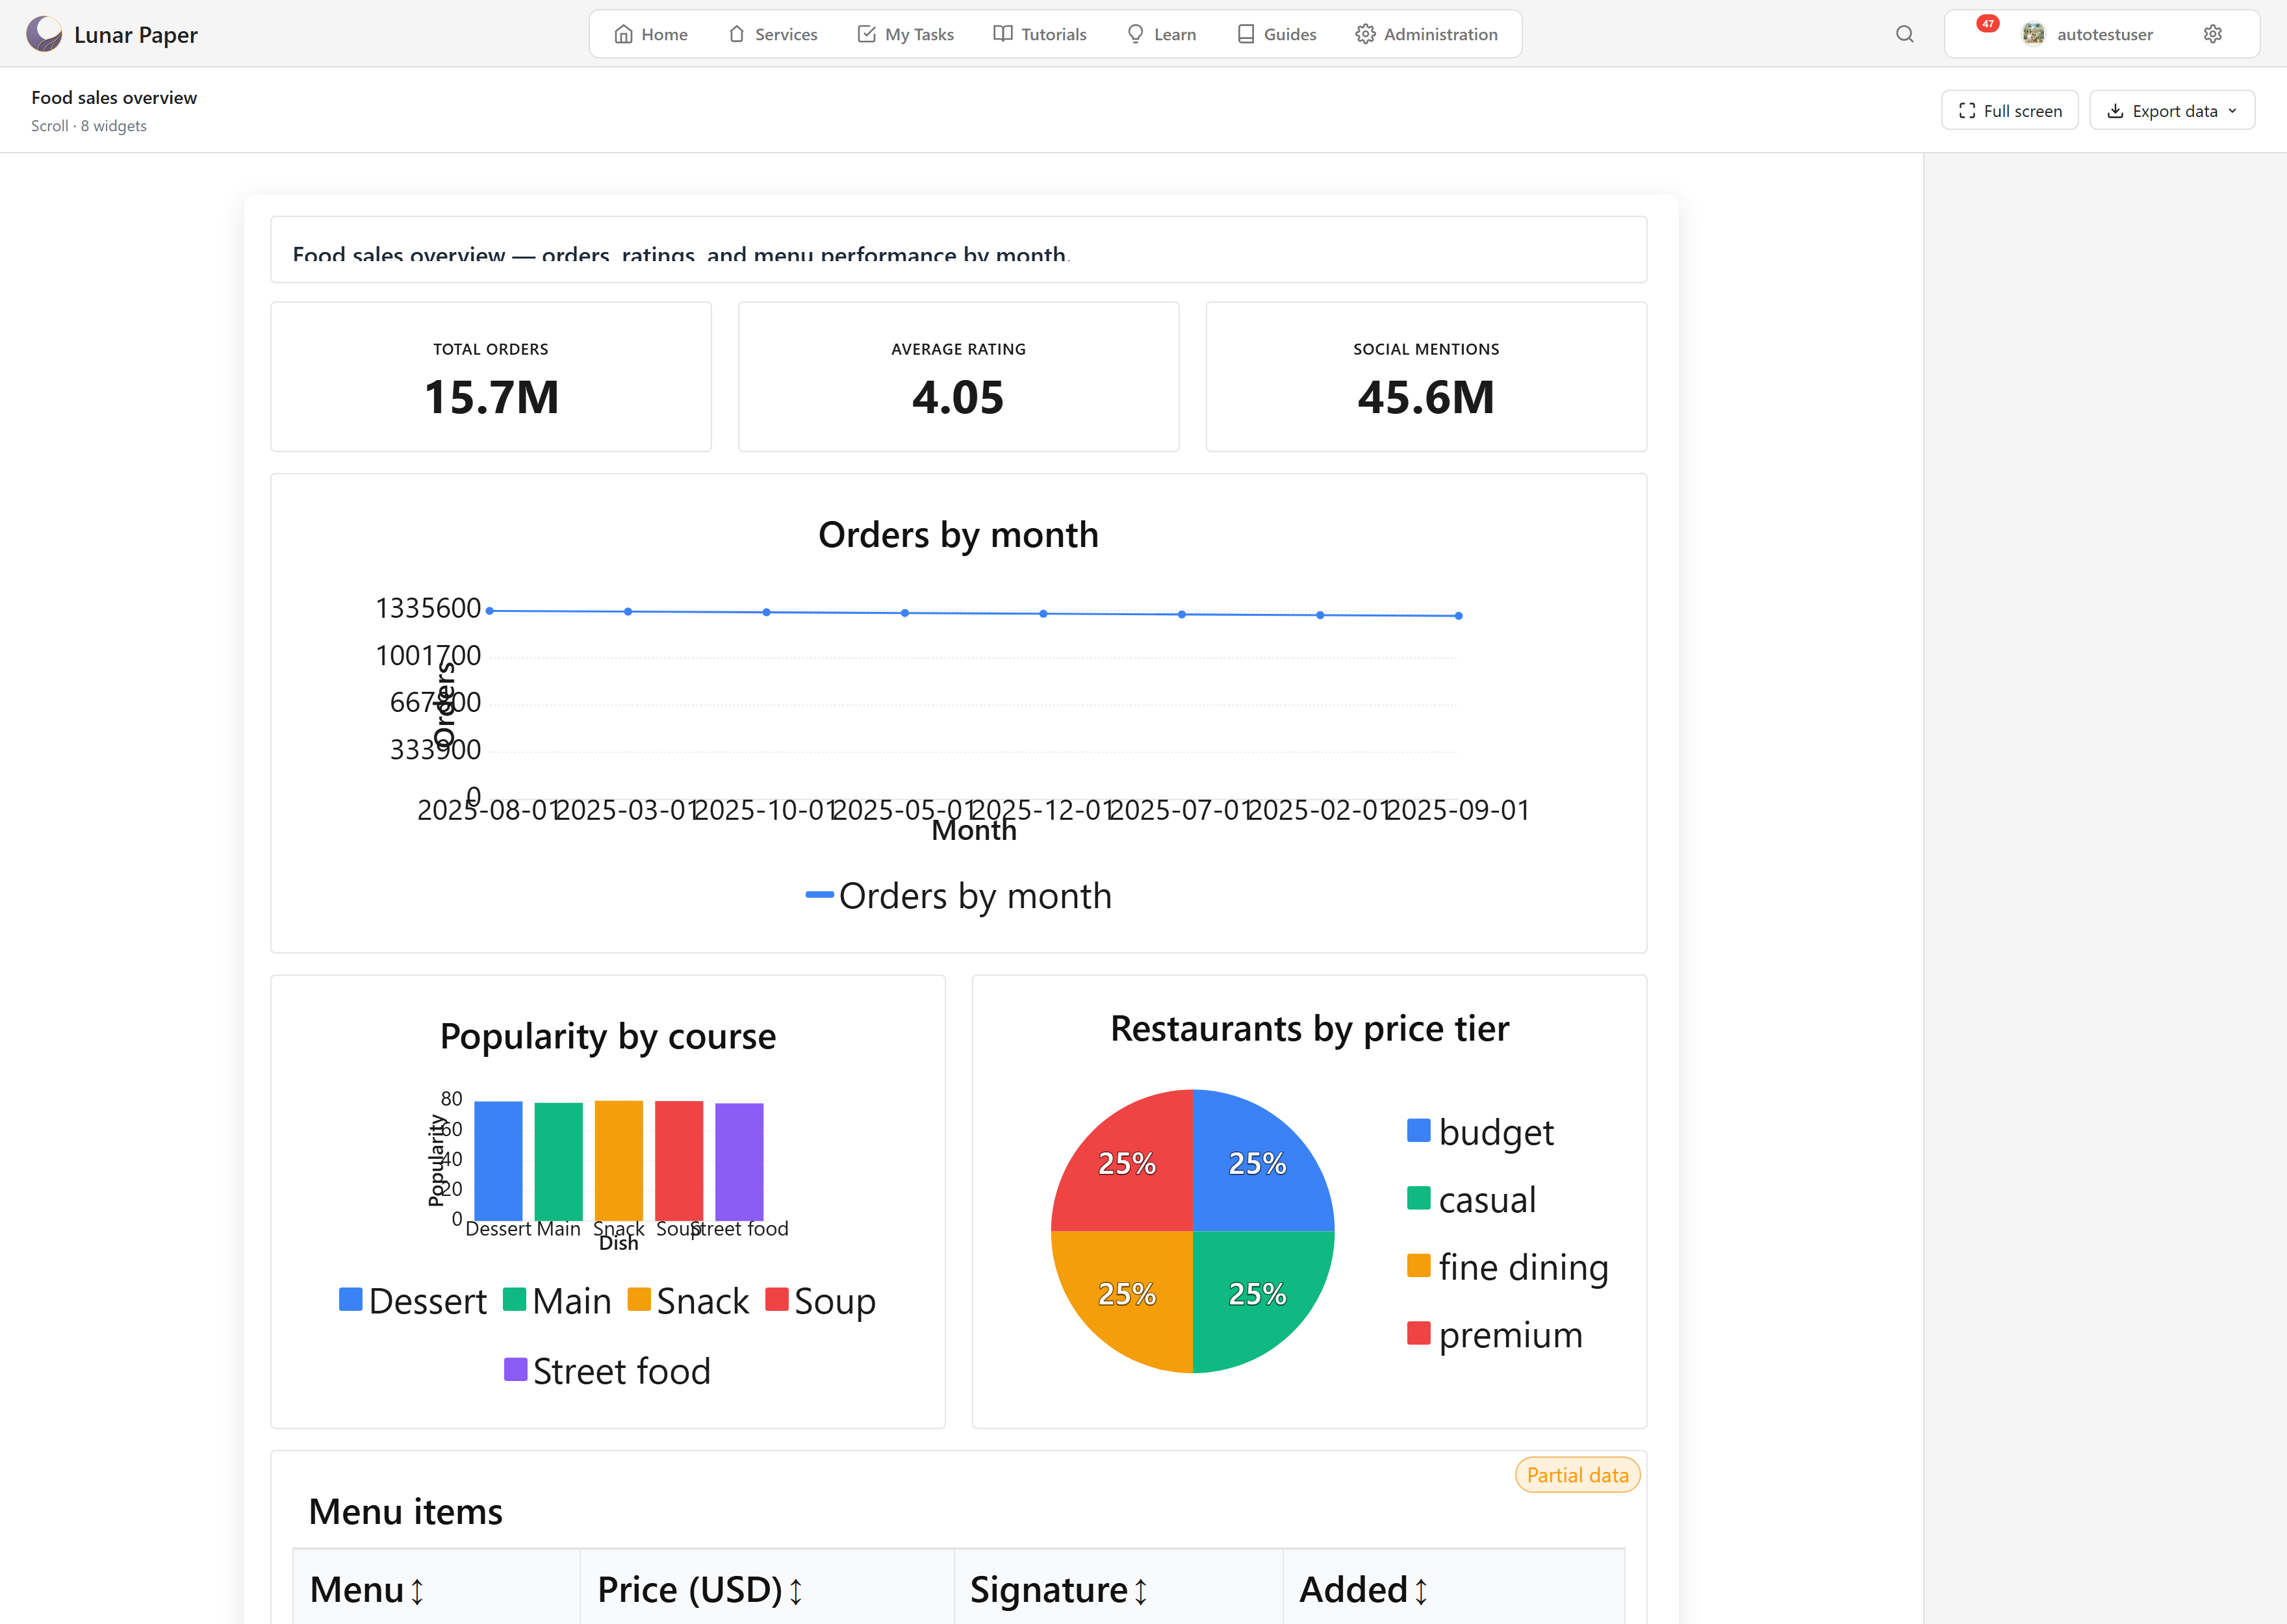The height and width of the screenshot is (1624, 2287).
Task: Click the My Tasks checkbox icon
Action: tap(866, 34)
